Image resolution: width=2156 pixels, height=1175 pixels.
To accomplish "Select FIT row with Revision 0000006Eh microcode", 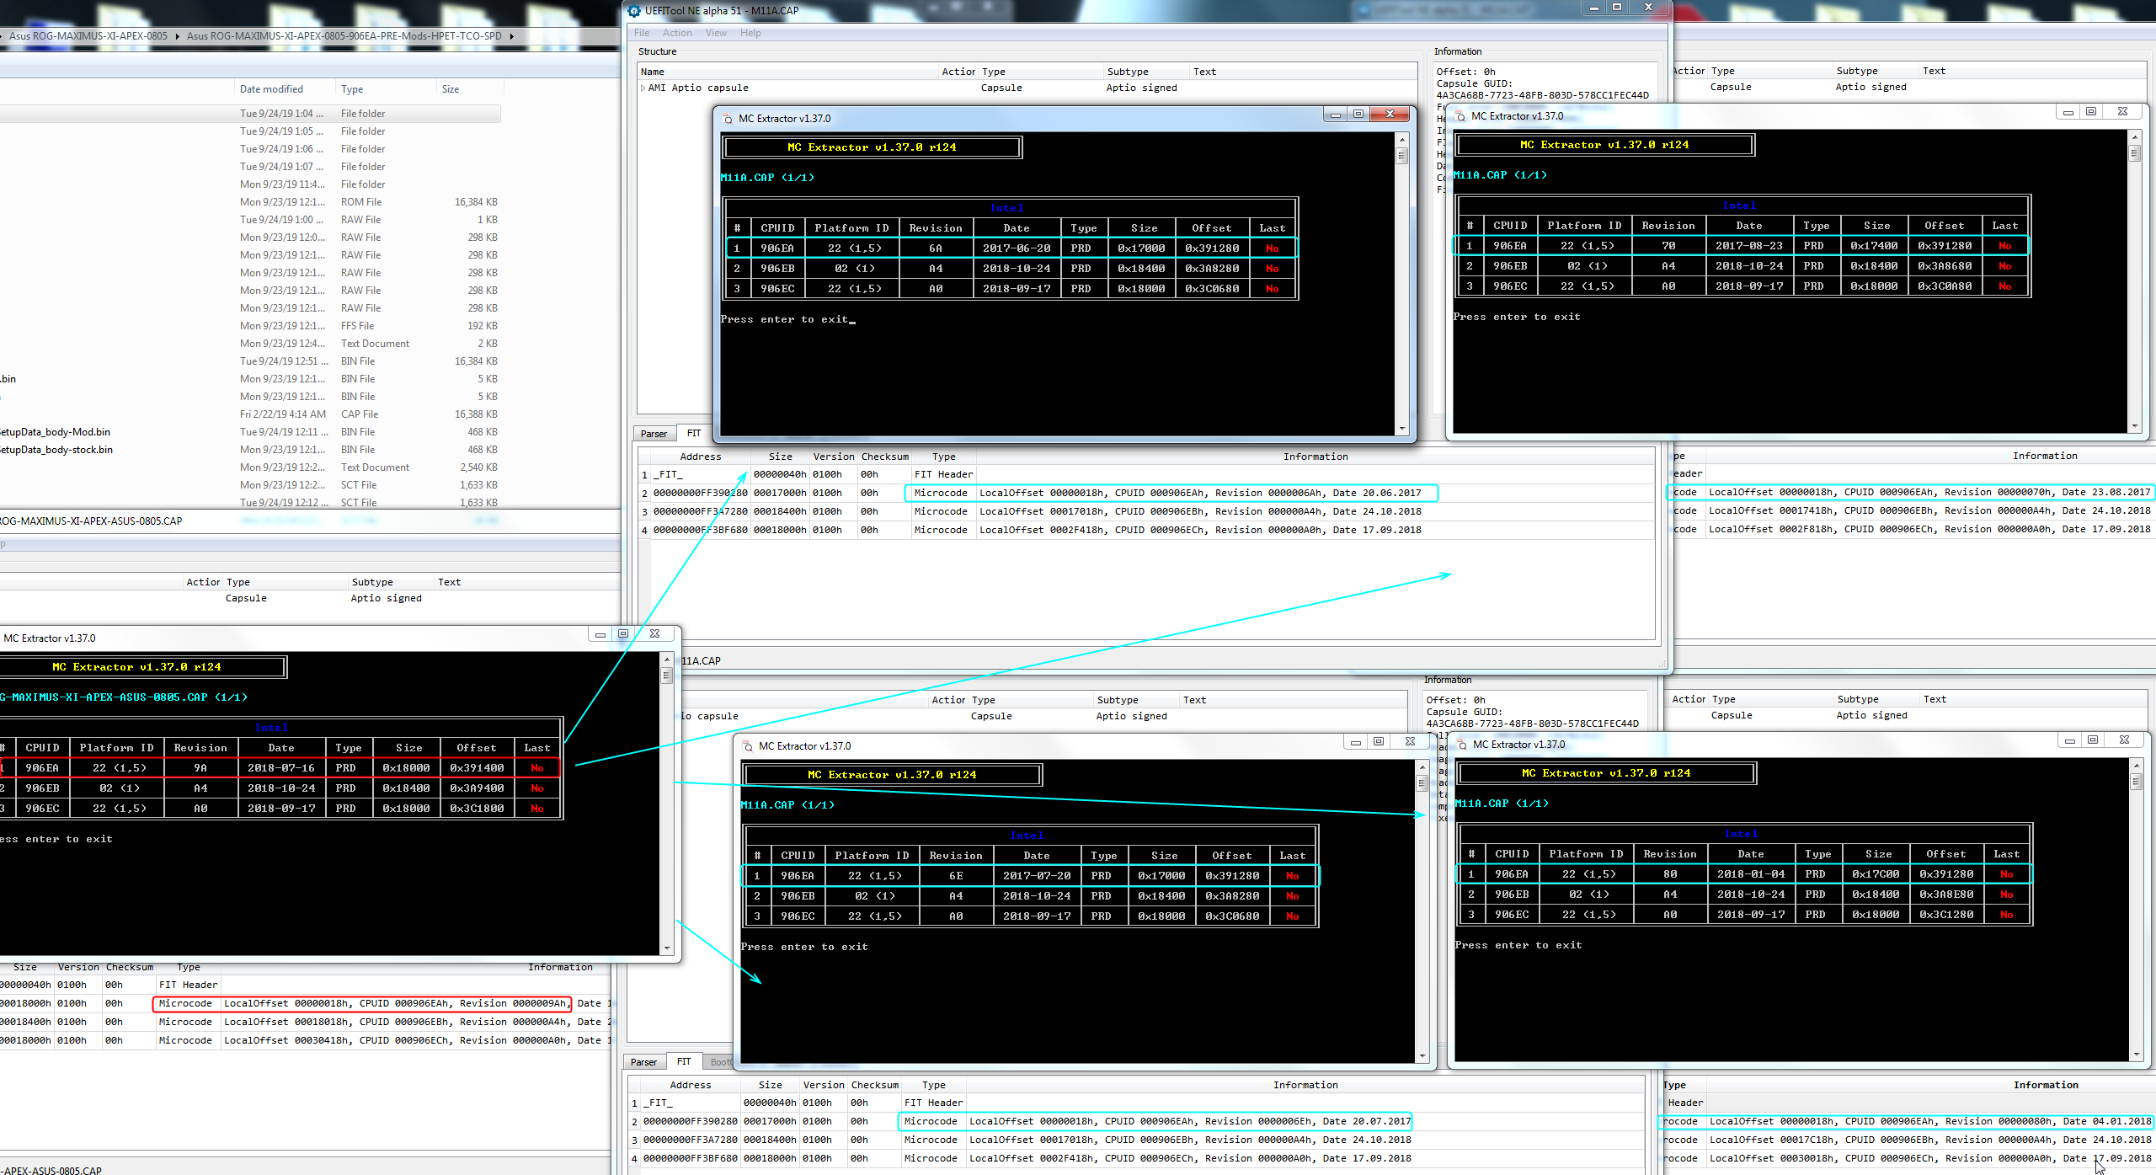I will 1137,1121.
